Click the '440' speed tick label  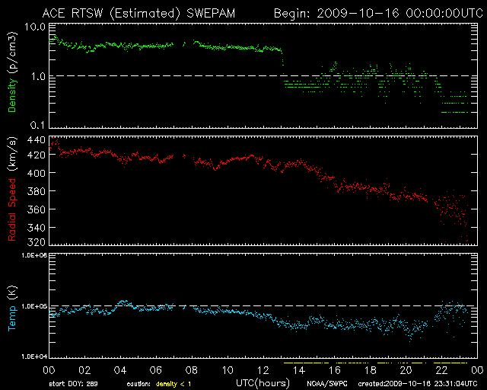point(37,140)
